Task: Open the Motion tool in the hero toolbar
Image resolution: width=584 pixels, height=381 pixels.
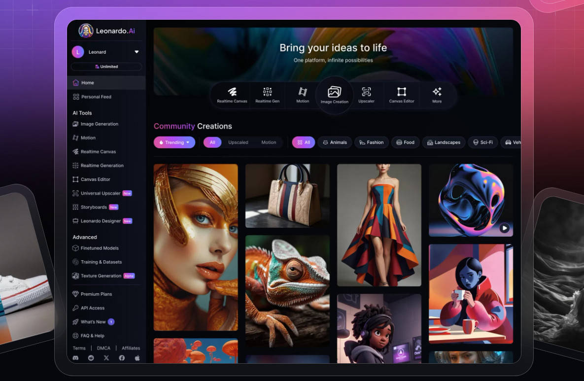Action: pos(303,95)
